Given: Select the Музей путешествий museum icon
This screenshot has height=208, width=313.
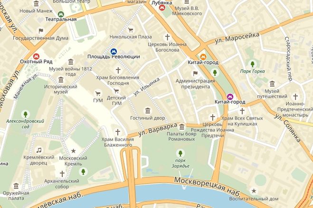Looking at the screenshot, I should (272, 84).
